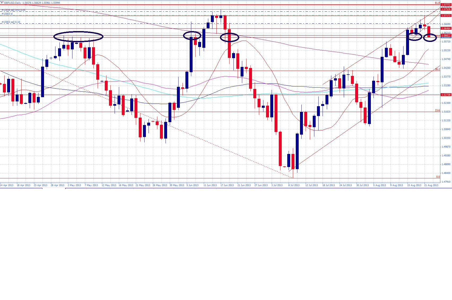Click the 1.48400 price scale value
Screen dimensions: 452x300
(446, 173)
